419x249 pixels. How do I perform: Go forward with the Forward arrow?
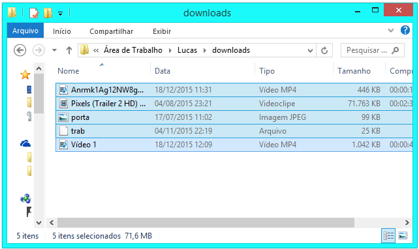coord(39,50)
